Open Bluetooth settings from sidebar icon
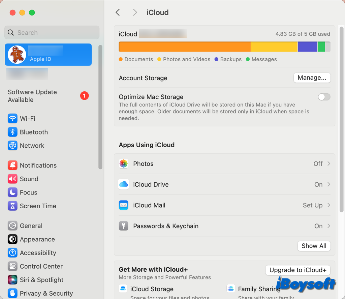The image size is (345, 299). (12, 132)
